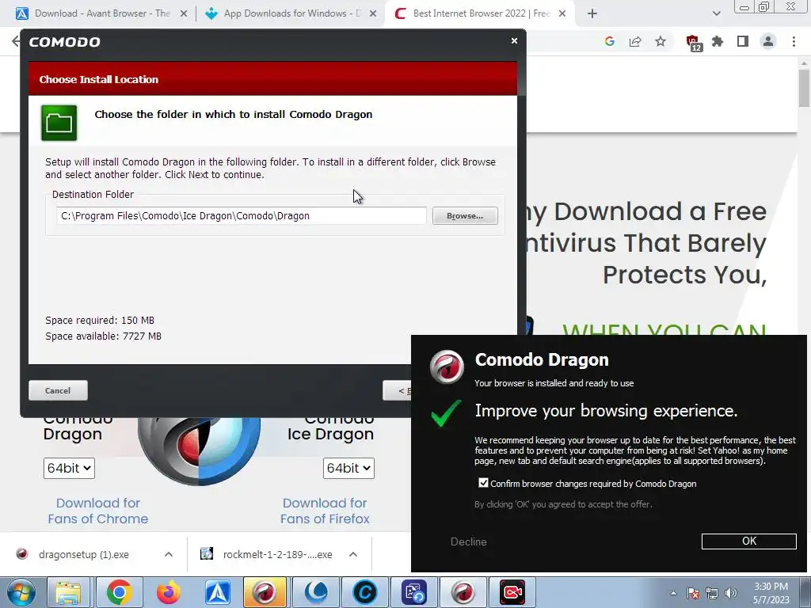Click the Action Center flag tray icon
Image resolution: width=811 pixels, height=608 pixels.
point(693,593)
